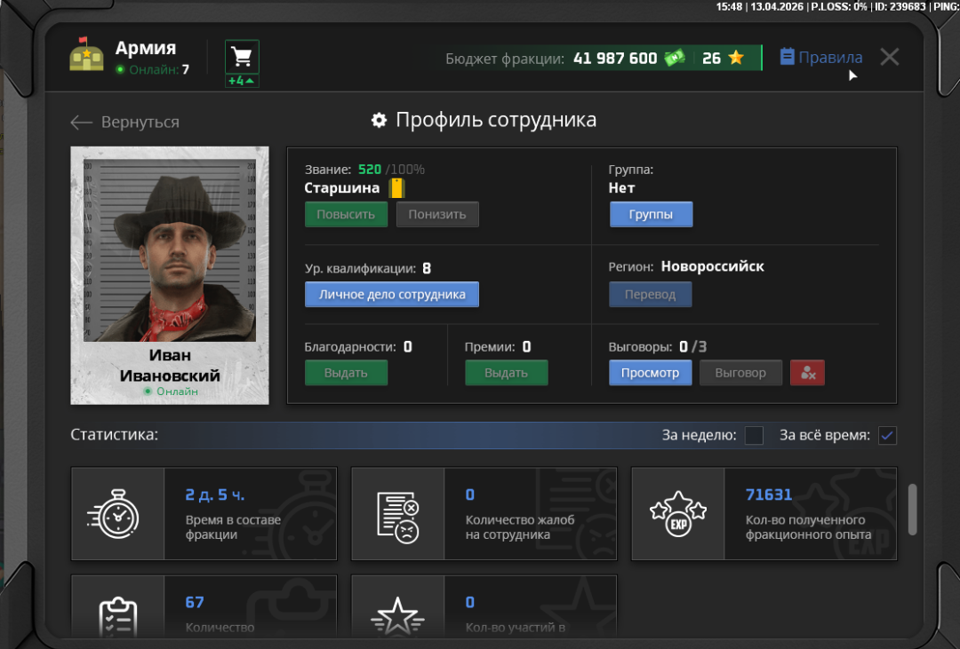
Task: Expand the +4 indicator under cart
Action: pos(242,81)
